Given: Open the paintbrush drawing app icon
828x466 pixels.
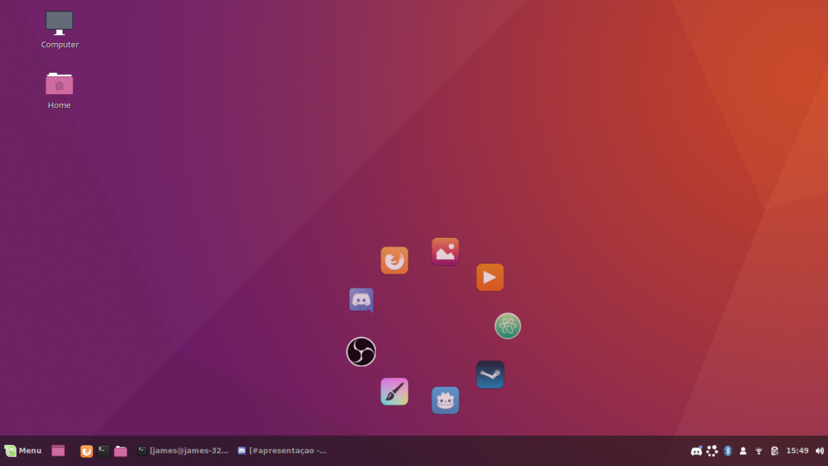Looking at the screenshot, I should coord(394,392).
